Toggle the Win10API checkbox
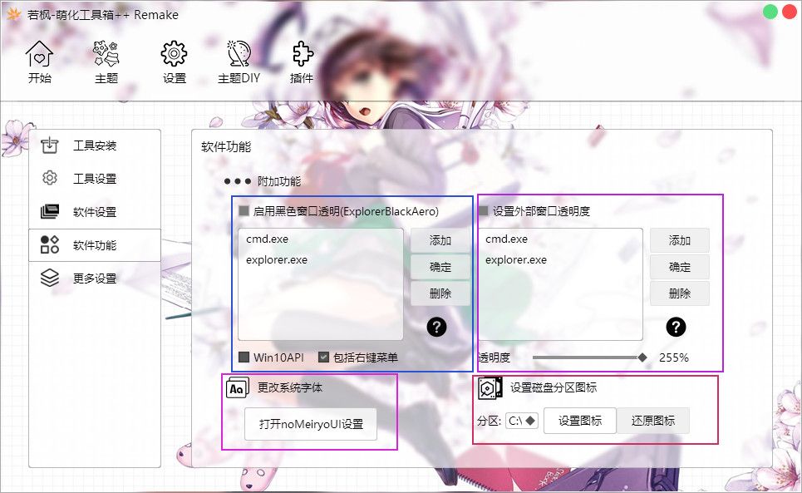The image size is (802, 493). 244,357
